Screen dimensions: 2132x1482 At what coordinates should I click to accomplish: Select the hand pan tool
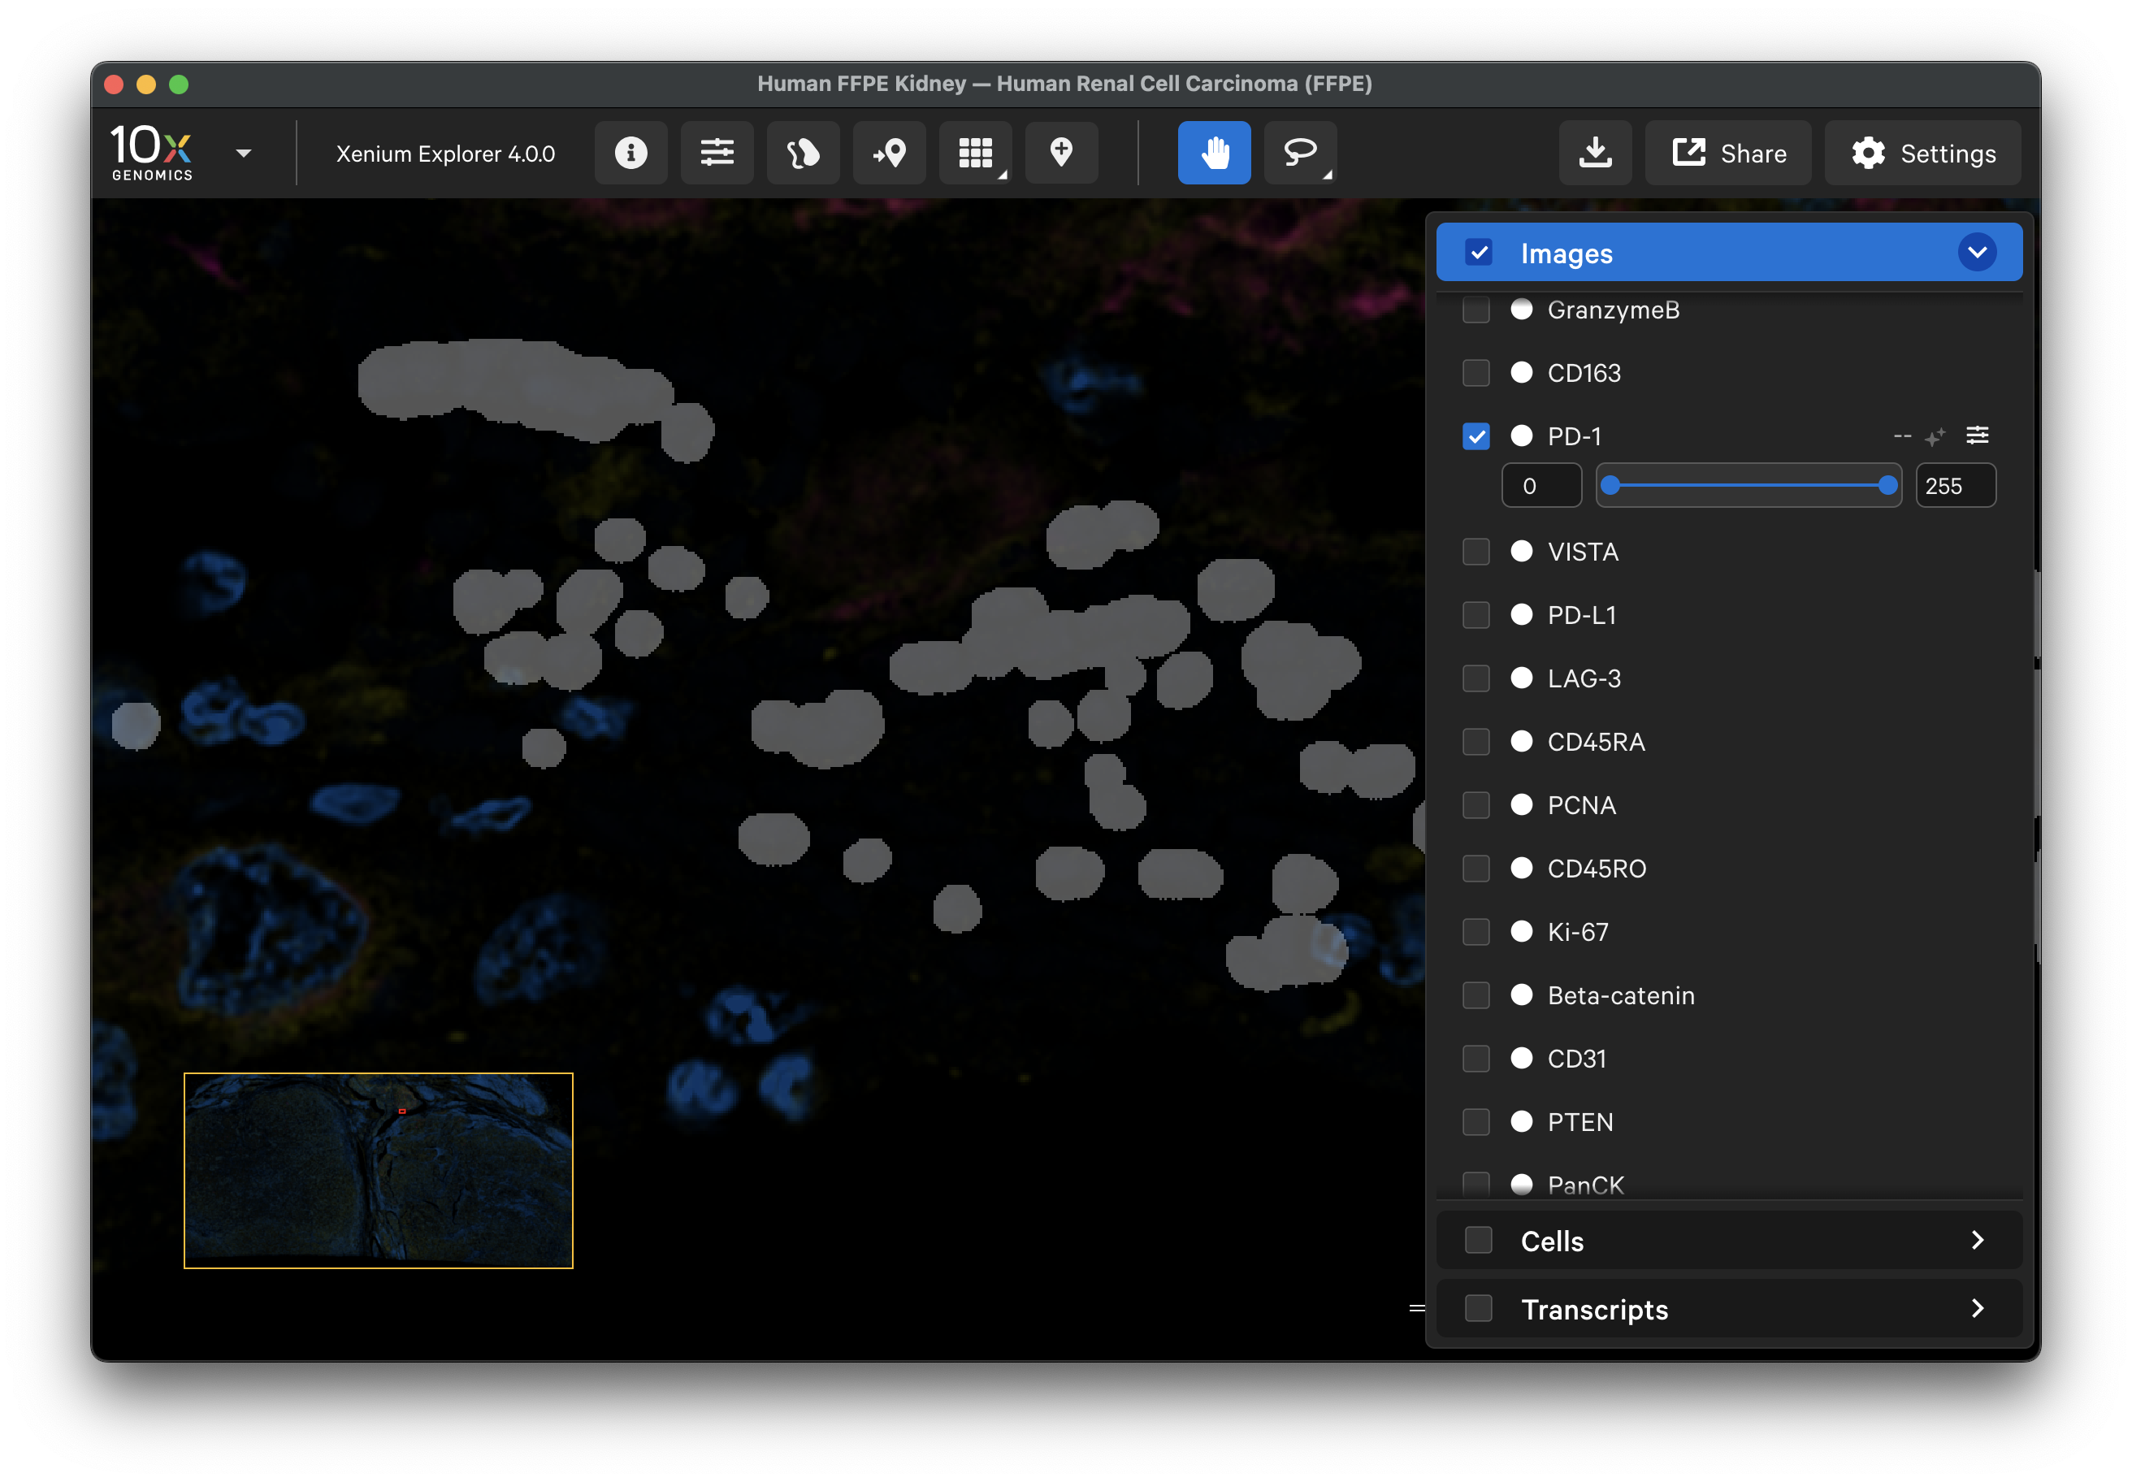pyautogui.click(x=1215, y=152)
